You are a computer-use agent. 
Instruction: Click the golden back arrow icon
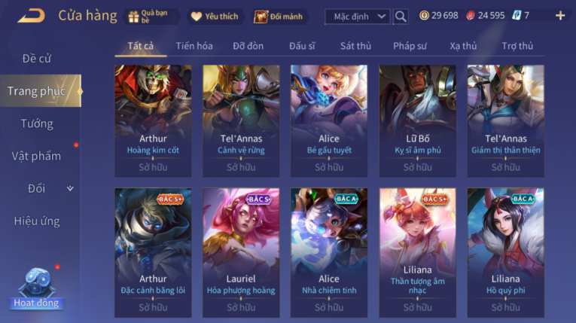(x=31, y=16)
